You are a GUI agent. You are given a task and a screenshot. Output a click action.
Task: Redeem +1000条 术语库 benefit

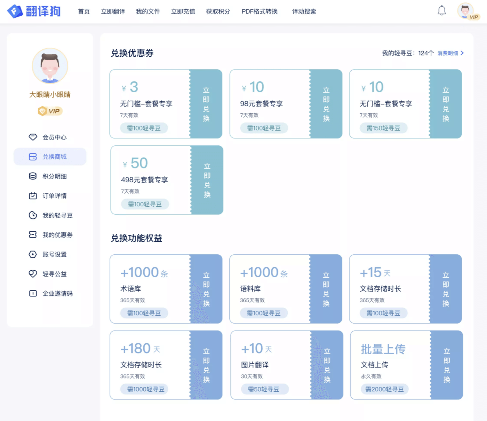tap(206, 289)
